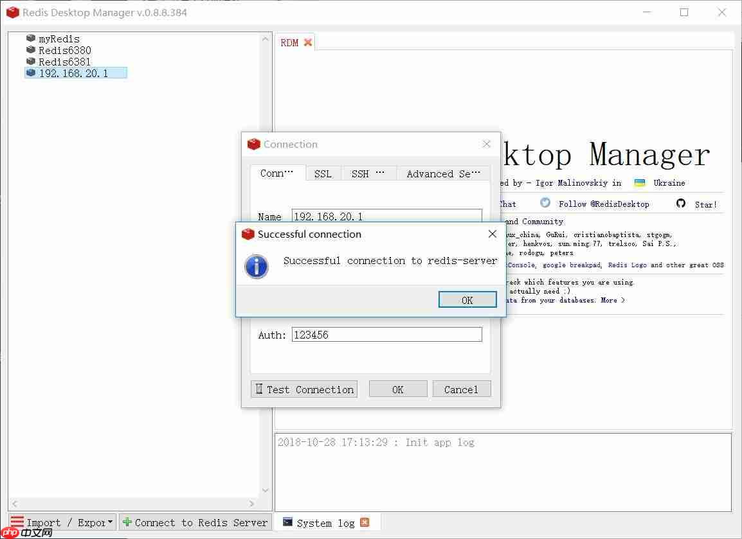Click the Redis Logo link
Image resolution: width=742 pixels, height=539 pixels.
(x=627, y=265)
